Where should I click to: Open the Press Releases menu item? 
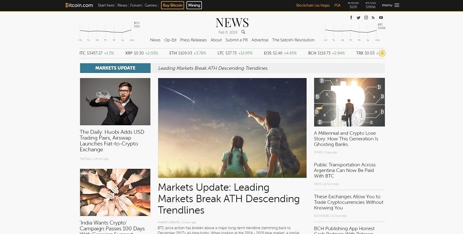pos(193,40)
